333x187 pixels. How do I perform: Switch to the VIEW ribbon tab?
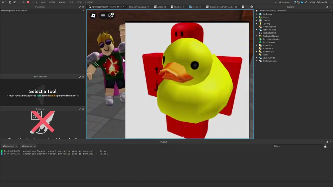[79, 2]
